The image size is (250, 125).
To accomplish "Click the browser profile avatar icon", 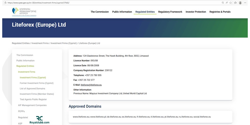I will tap(240, 2).
